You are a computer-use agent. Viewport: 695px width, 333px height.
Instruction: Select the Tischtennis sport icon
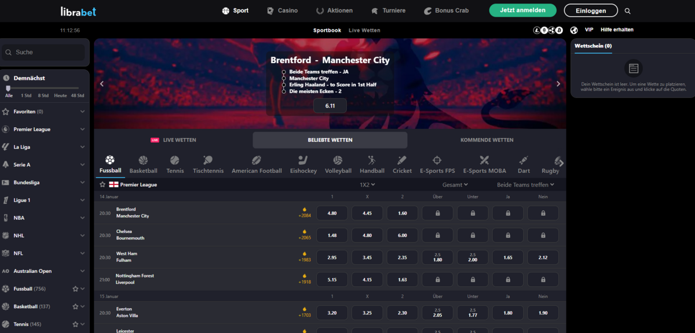click(x=207, y=160)
